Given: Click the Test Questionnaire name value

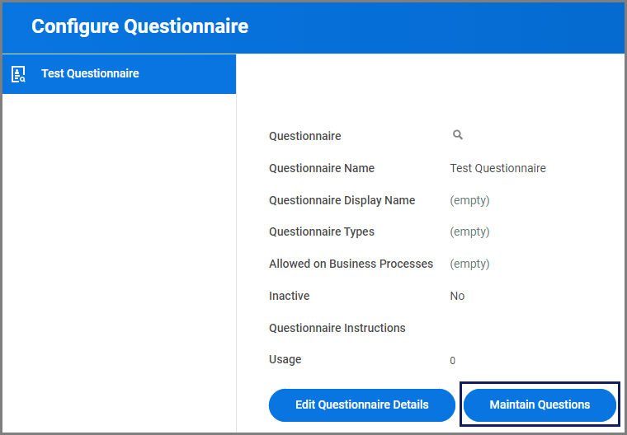Looking at the screenshot, I should (497, 168).
